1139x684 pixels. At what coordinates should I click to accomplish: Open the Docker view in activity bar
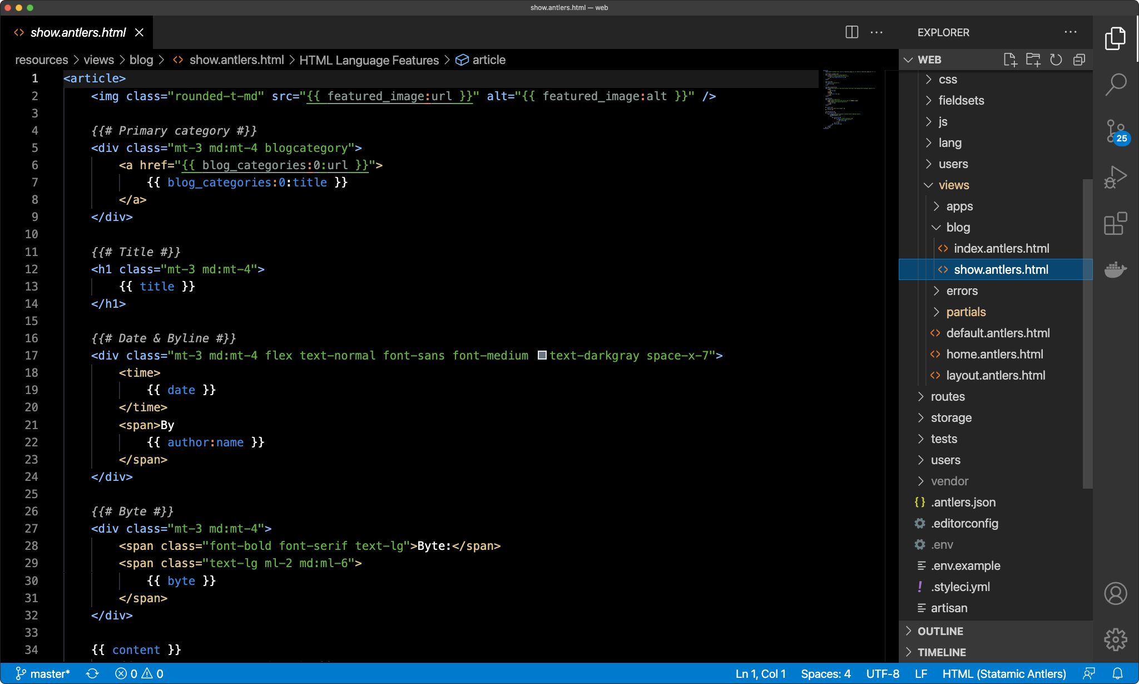(1115, 269)
